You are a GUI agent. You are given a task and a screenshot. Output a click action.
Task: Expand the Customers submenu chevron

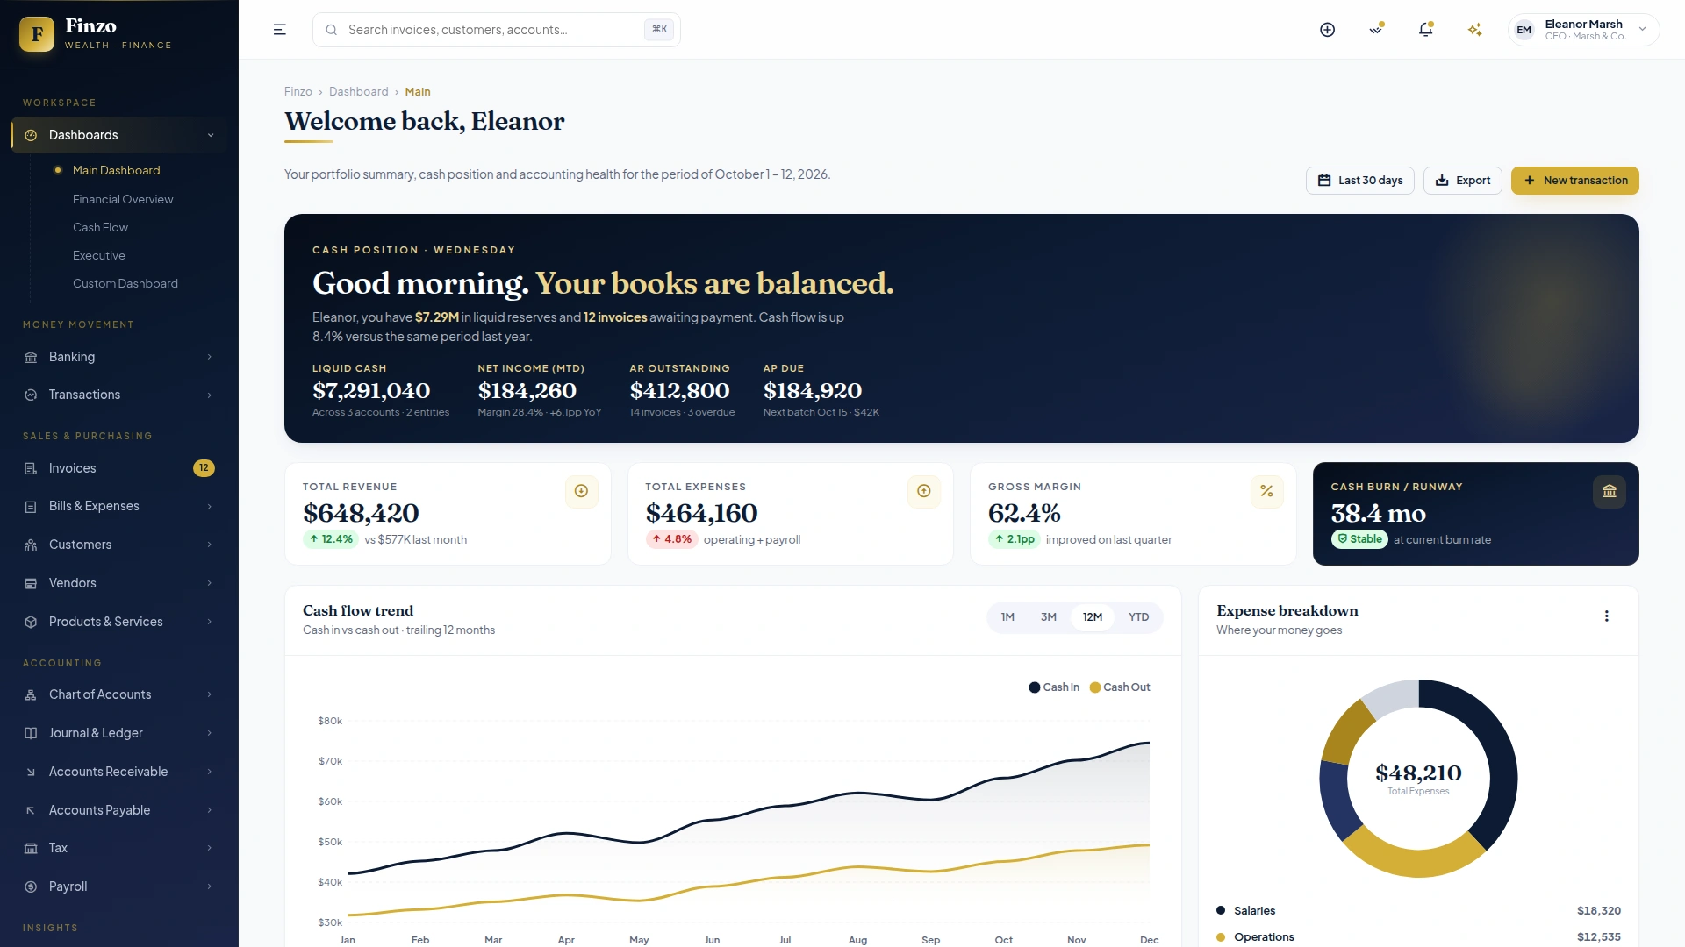click(x=210, y=545)
